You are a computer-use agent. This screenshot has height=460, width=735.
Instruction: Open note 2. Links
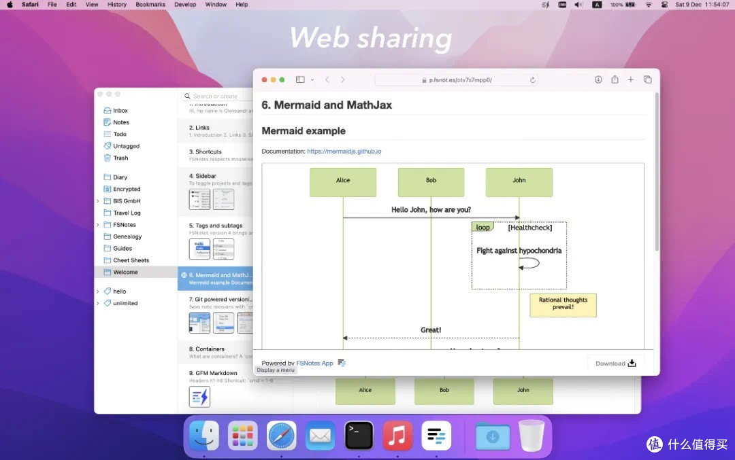(x=216, y=131)
